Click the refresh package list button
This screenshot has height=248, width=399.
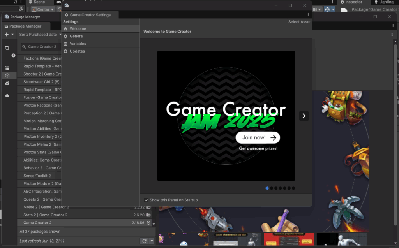tap(144, 241)
